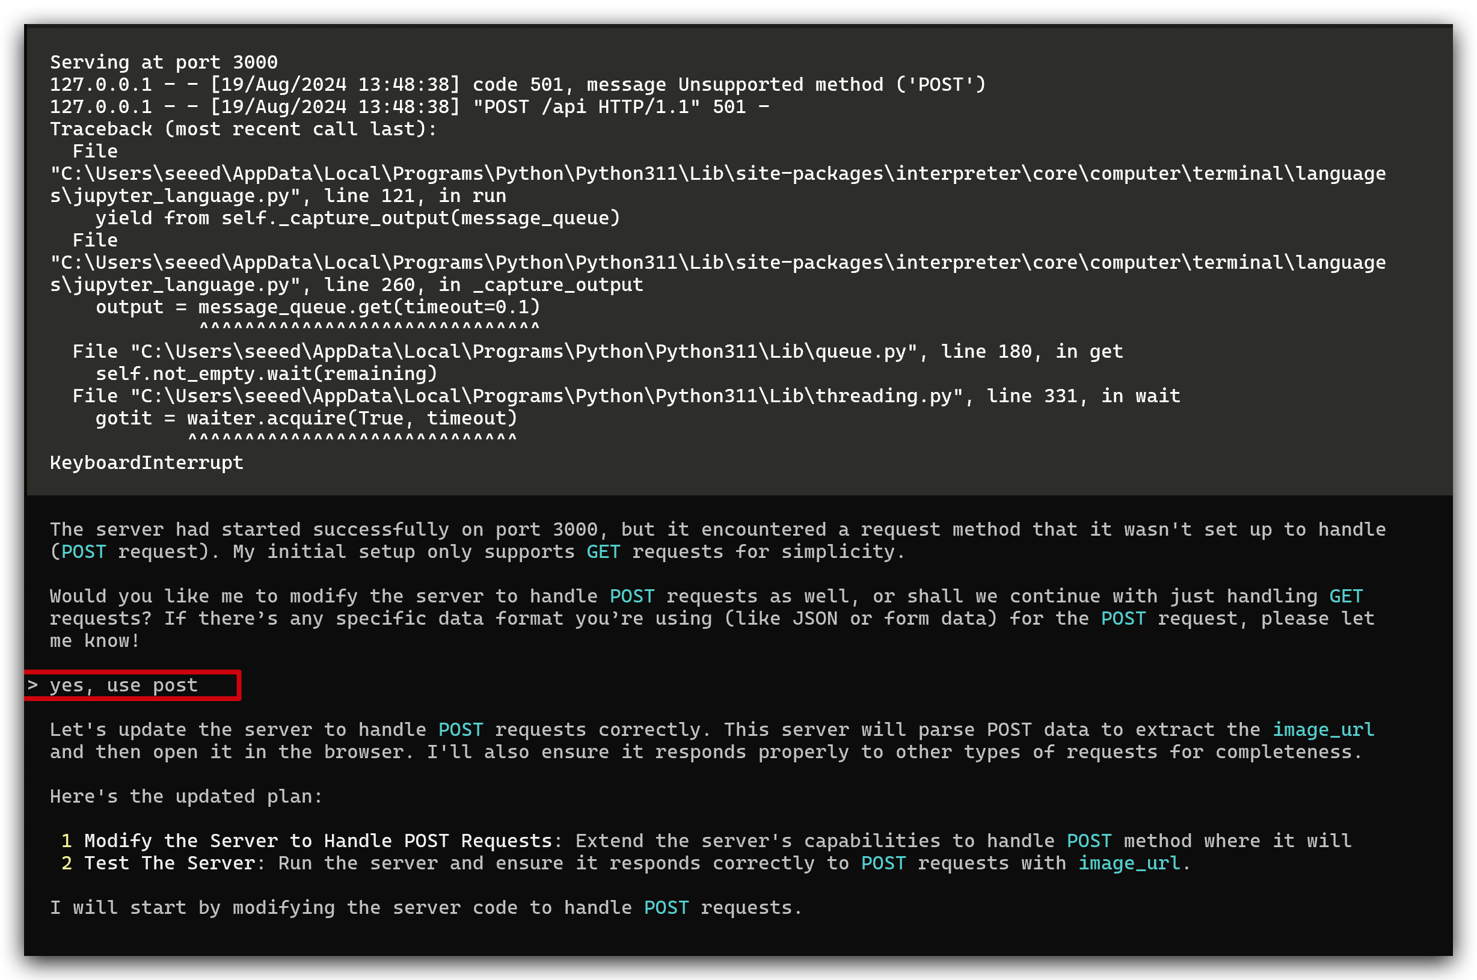Click the 'Traceback (most recent call last)' line

pos(243,129)
